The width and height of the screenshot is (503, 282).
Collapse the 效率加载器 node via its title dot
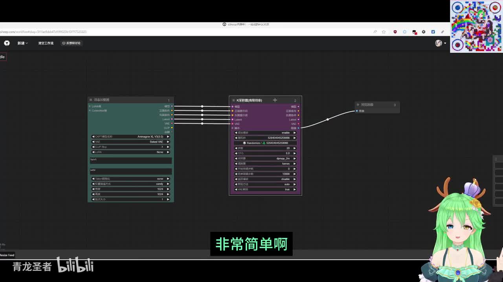point(91,100)
